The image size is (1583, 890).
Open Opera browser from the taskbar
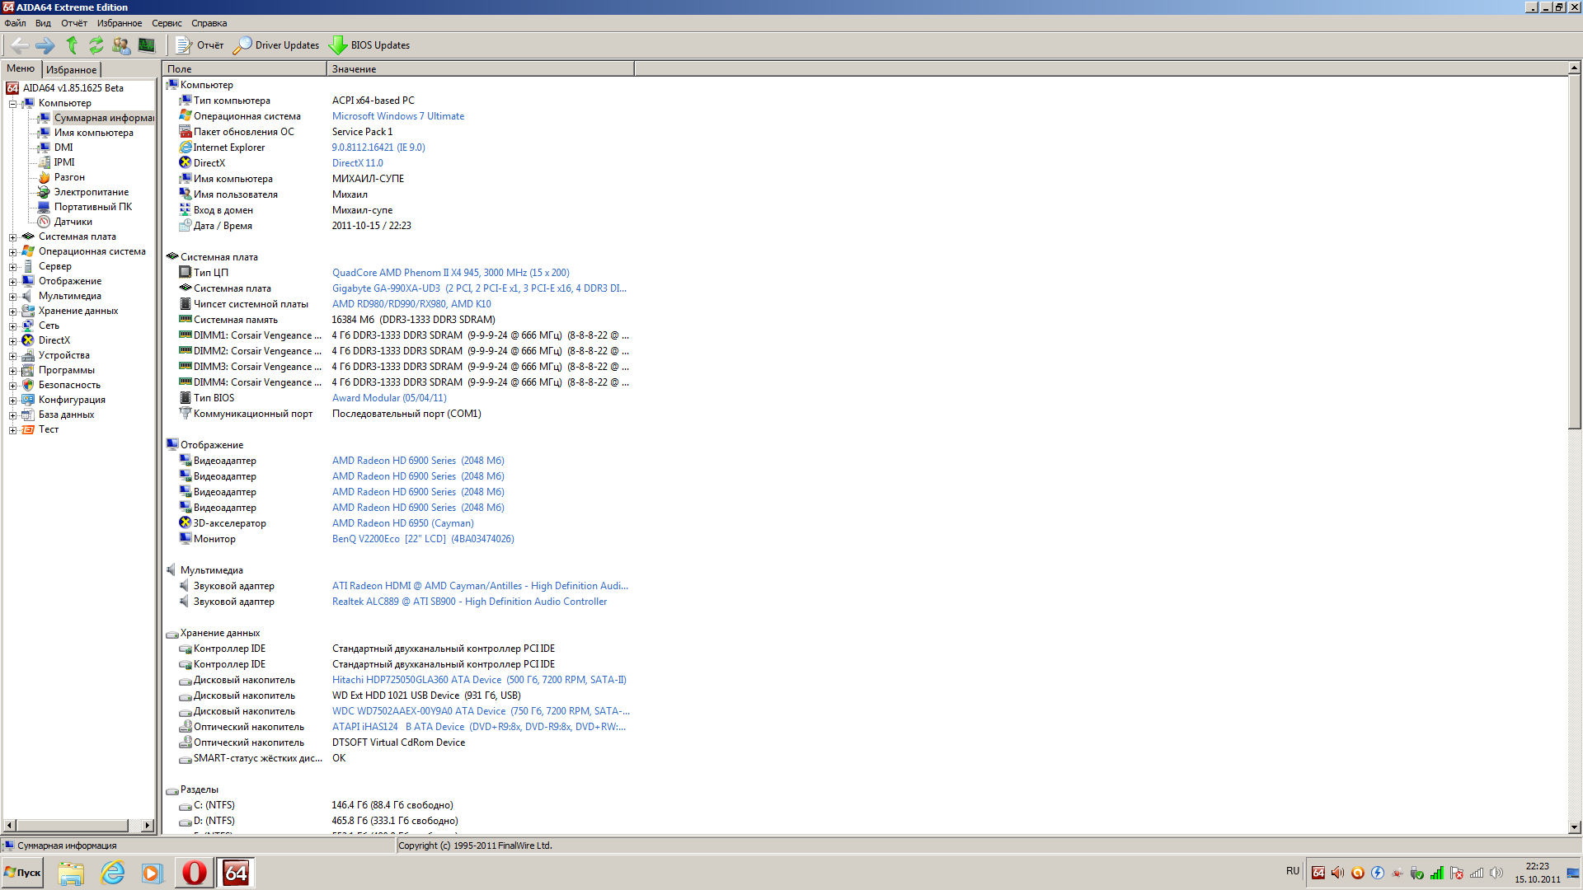click(194, 873)
